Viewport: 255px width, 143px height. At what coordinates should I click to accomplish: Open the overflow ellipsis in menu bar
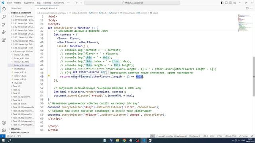point(68,3)
